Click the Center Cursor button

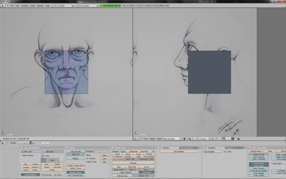[75, 168]
